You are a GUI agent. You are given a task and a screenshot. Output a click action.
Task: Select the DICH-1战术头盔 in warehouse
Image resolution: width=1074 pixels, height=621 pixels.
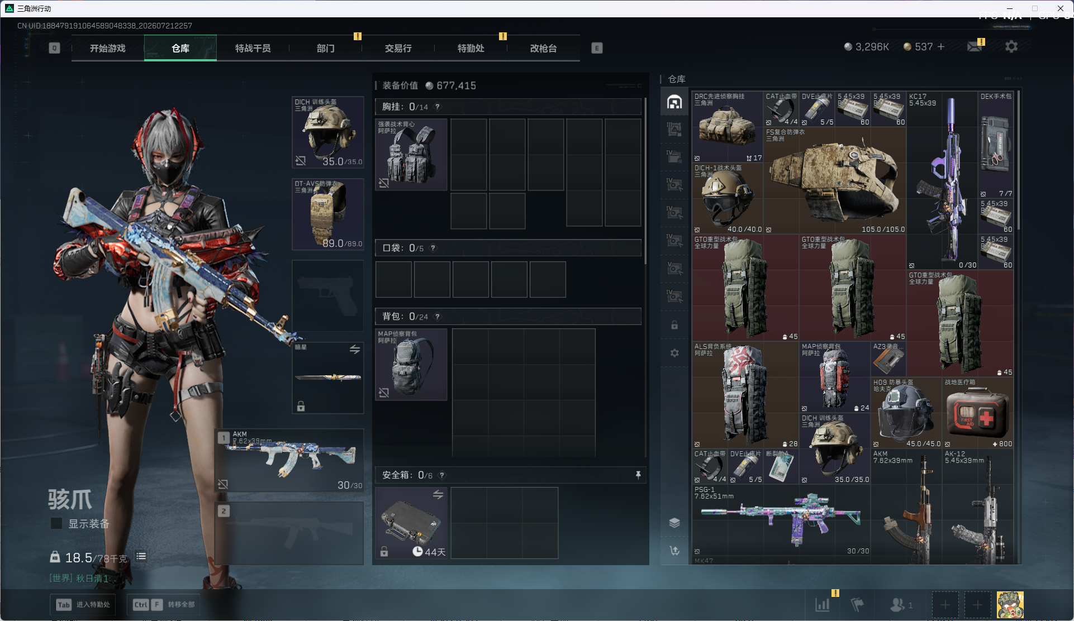pyautogui.click(x=728, y=198)
